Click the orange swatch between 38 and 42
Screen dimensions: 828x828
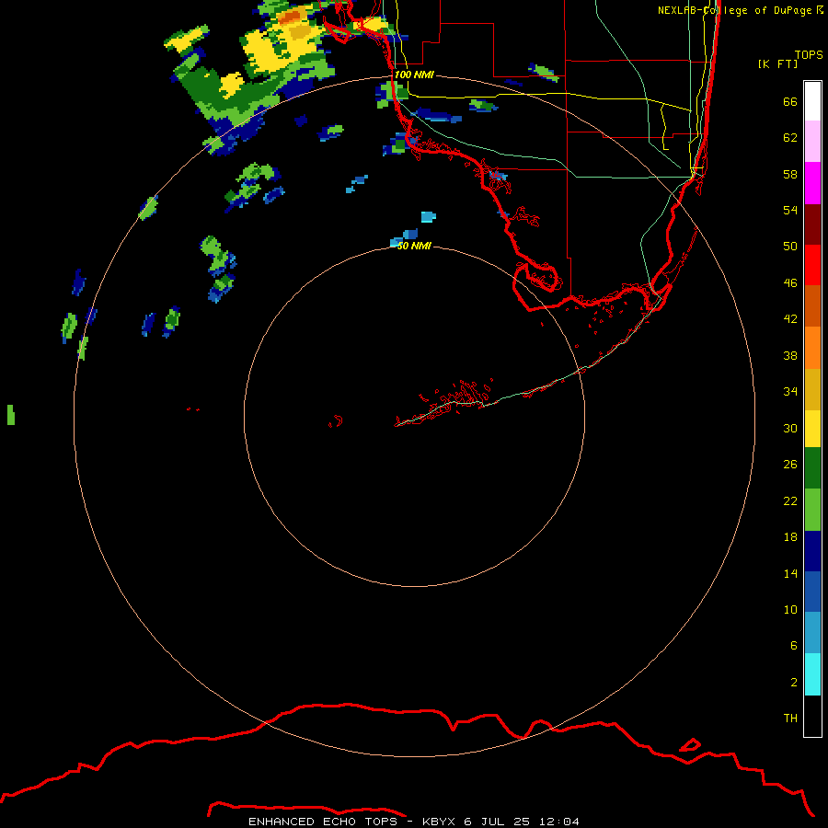pyautogui.click(x=812, y=348)
